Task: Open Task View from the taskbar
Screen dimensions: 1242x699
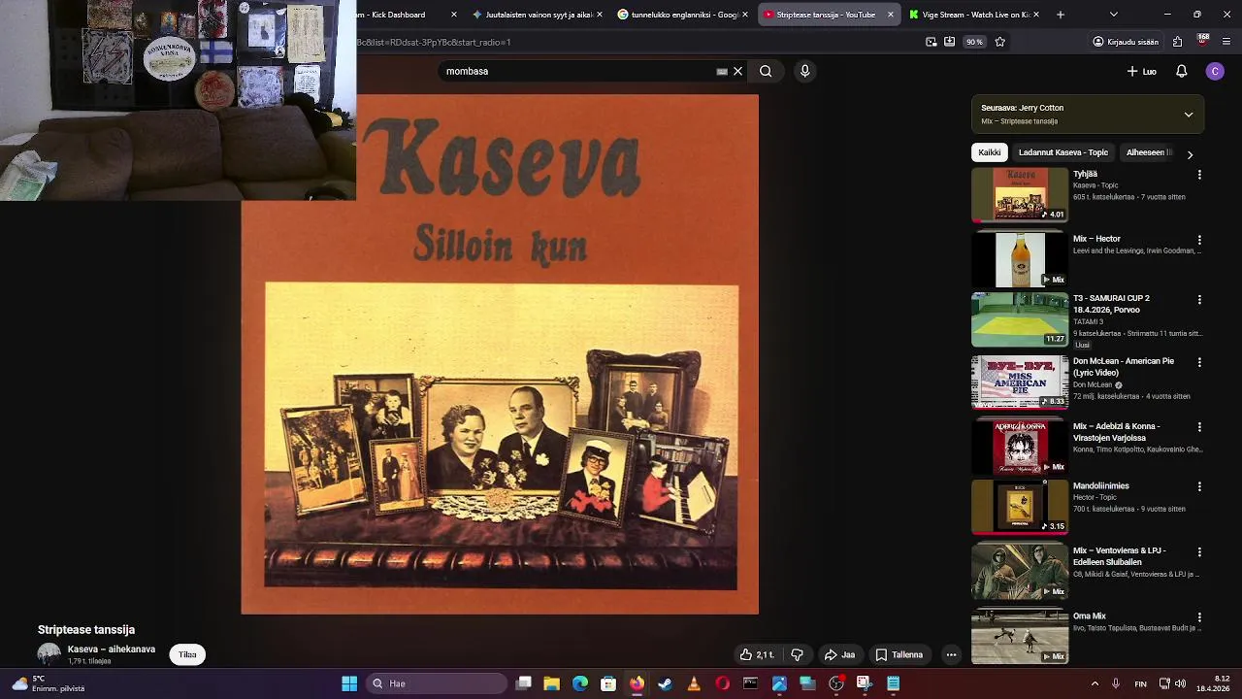Action: click(524, 683)
